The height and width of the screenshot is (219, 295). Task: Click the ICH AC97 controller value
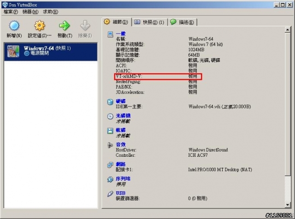pyautogui.click(x=198, y=155)
